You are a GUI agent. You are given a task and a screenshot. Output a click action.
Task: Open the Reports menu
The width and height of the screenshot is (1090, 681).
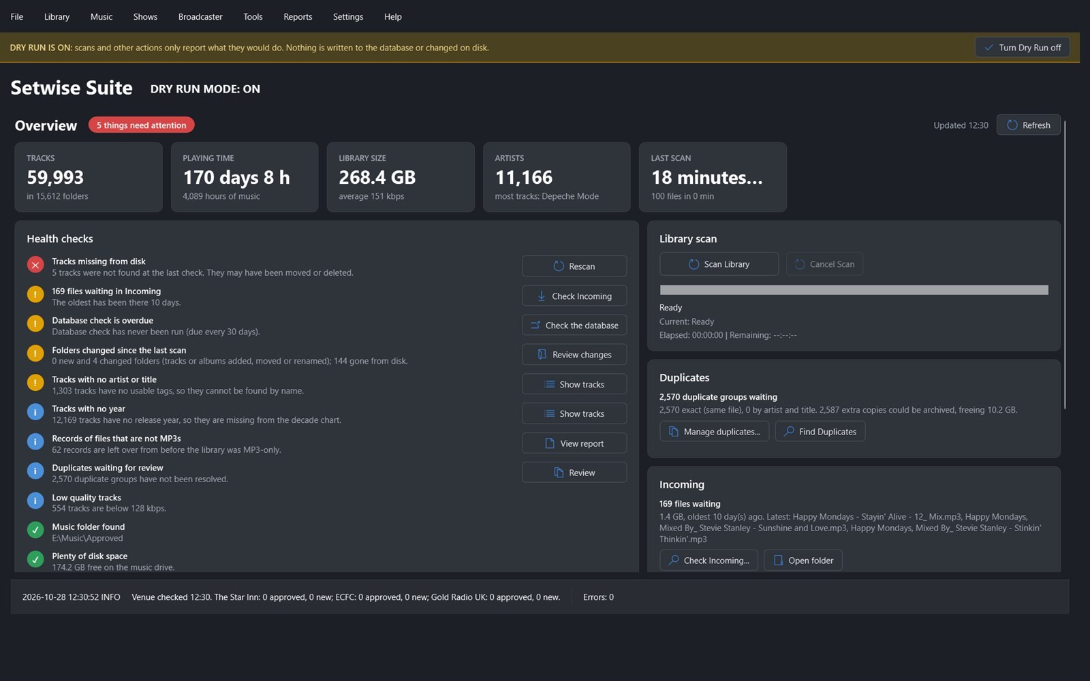pos(298,16)
